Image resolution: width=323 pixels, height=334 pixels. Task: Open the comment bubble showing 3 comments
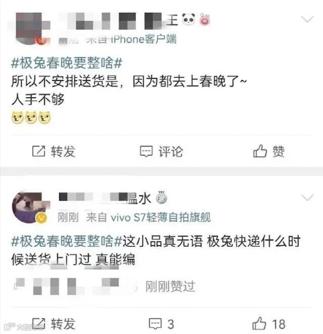[155, 324]
